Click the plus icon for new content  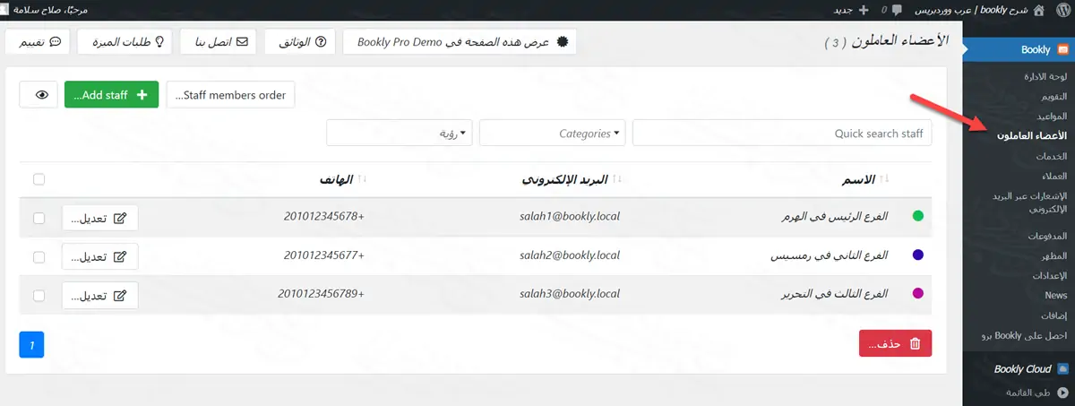point(864,10)
